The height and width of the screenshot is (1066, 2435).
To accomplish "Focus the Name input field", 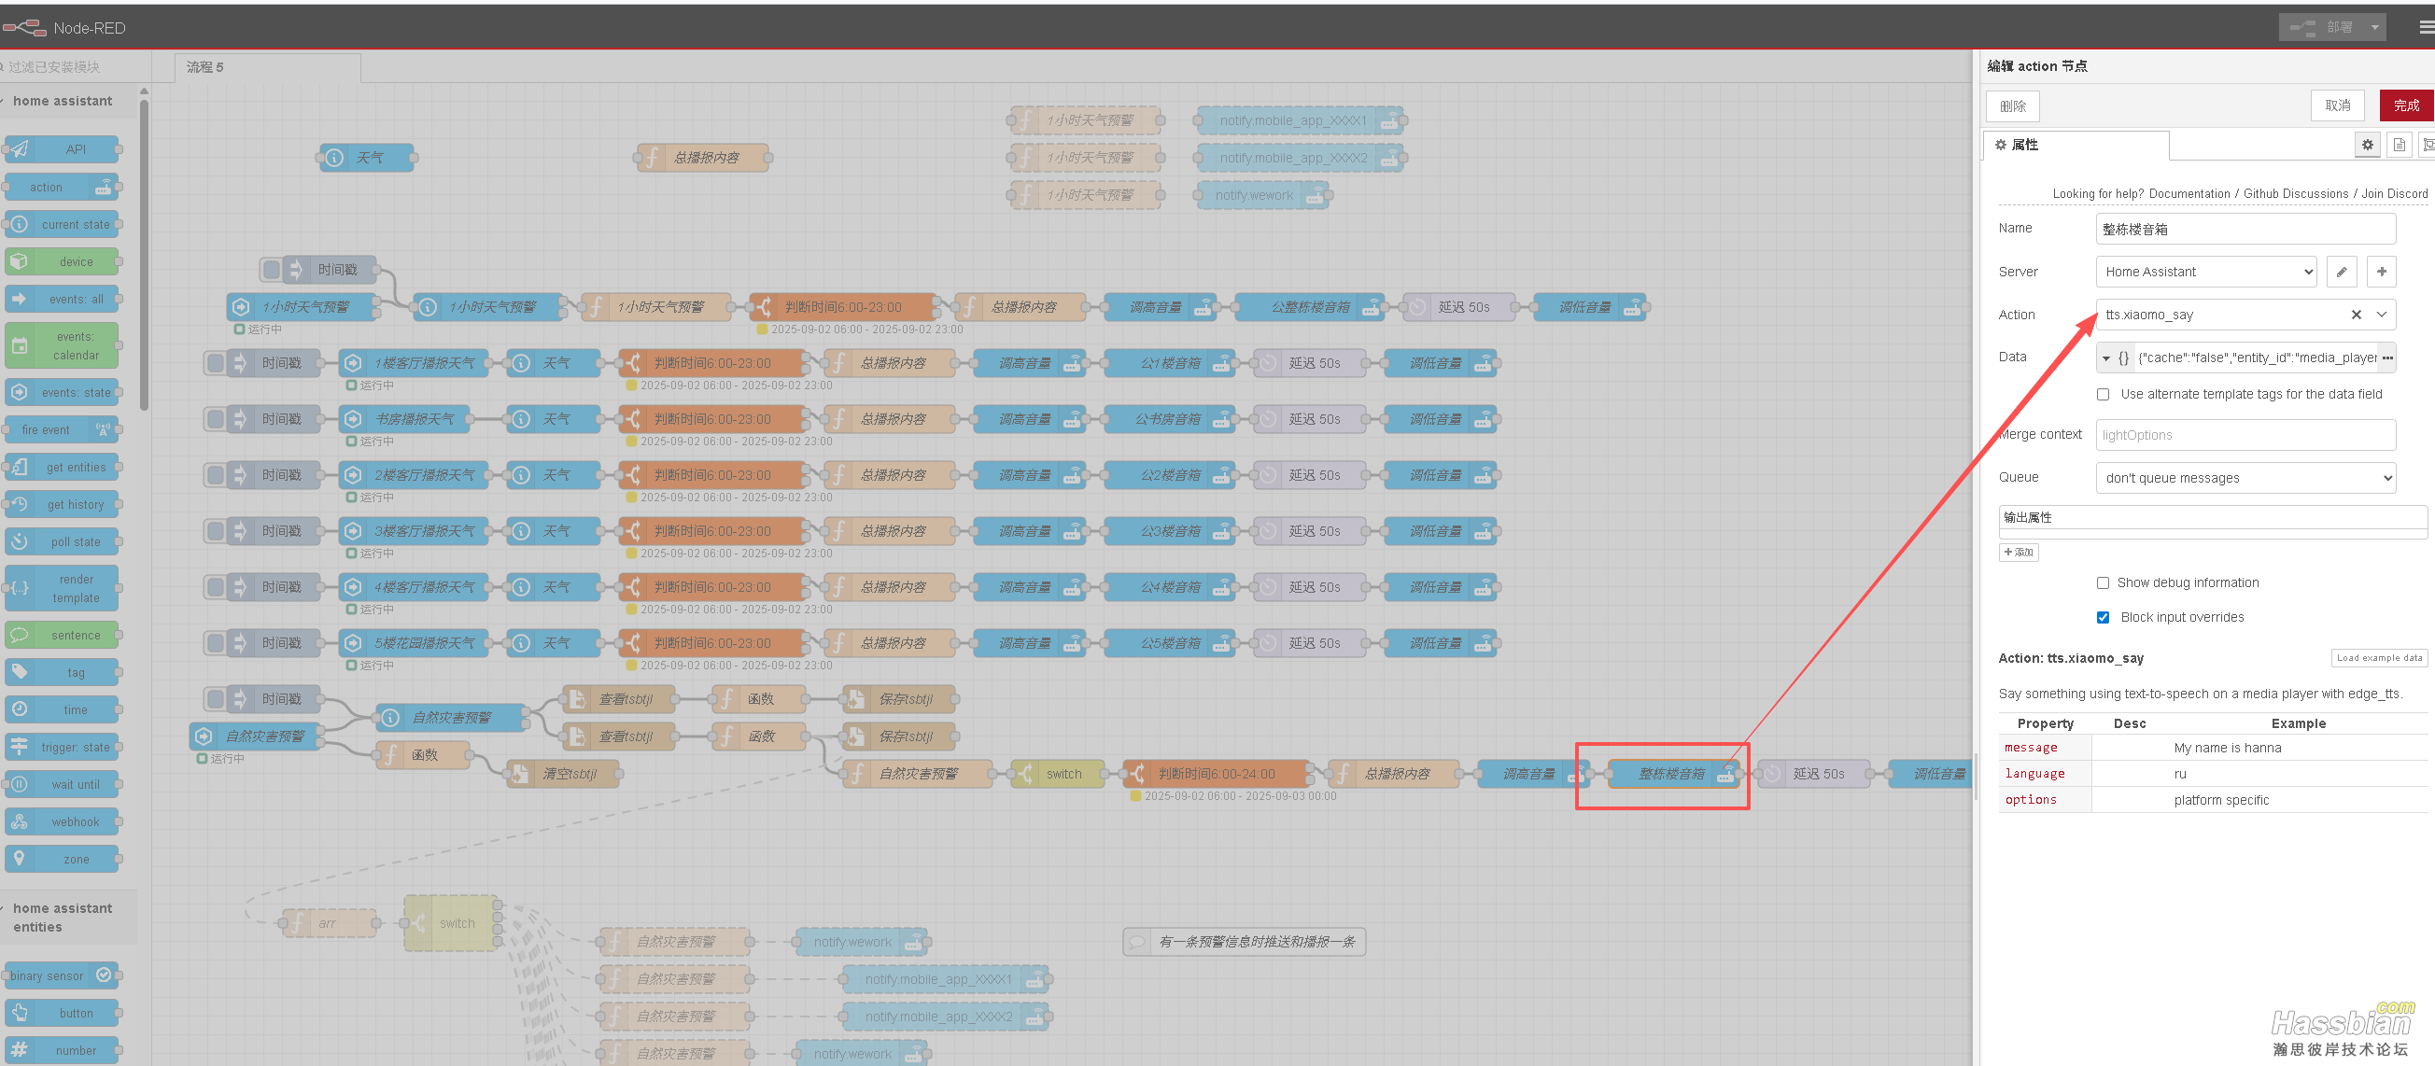I will (x=2245, y=229).
